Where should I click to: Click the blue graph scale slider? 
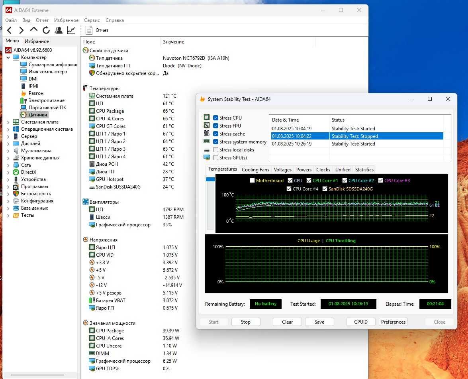click(x=210, y=179)
